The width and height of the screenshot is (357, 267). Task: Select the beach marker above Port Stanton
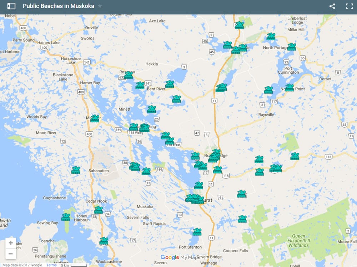pos(197,232)
